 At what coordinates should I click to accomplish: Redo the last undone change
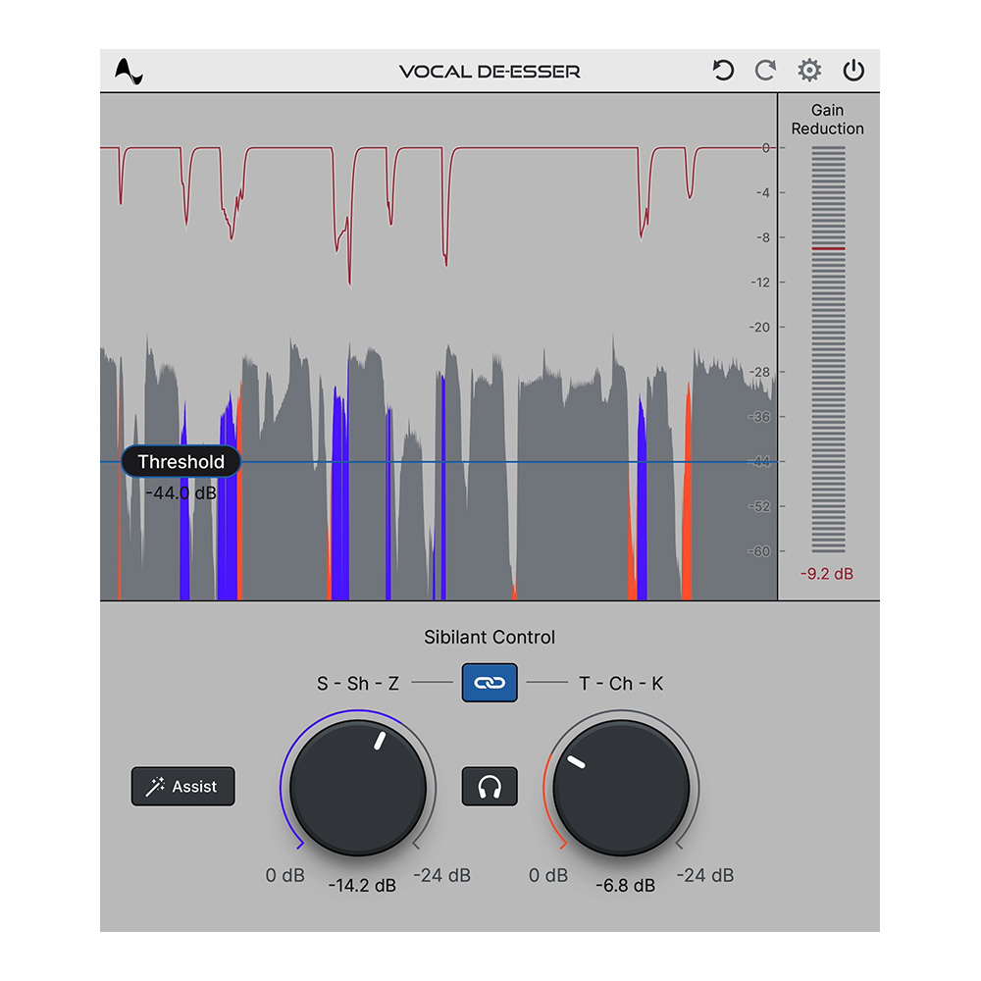coord(765,70)
